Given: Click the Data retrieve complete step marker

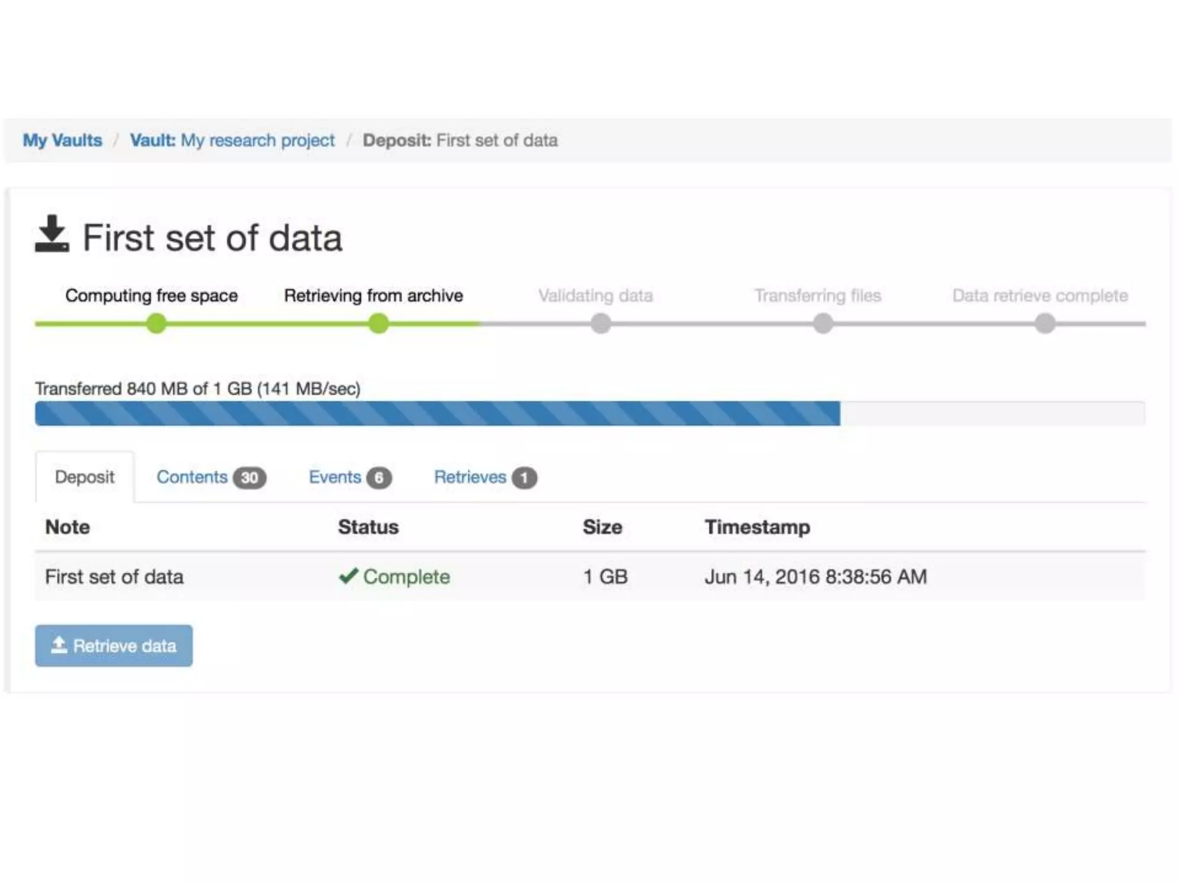Looking at the screenshot, I should 1045,323.
